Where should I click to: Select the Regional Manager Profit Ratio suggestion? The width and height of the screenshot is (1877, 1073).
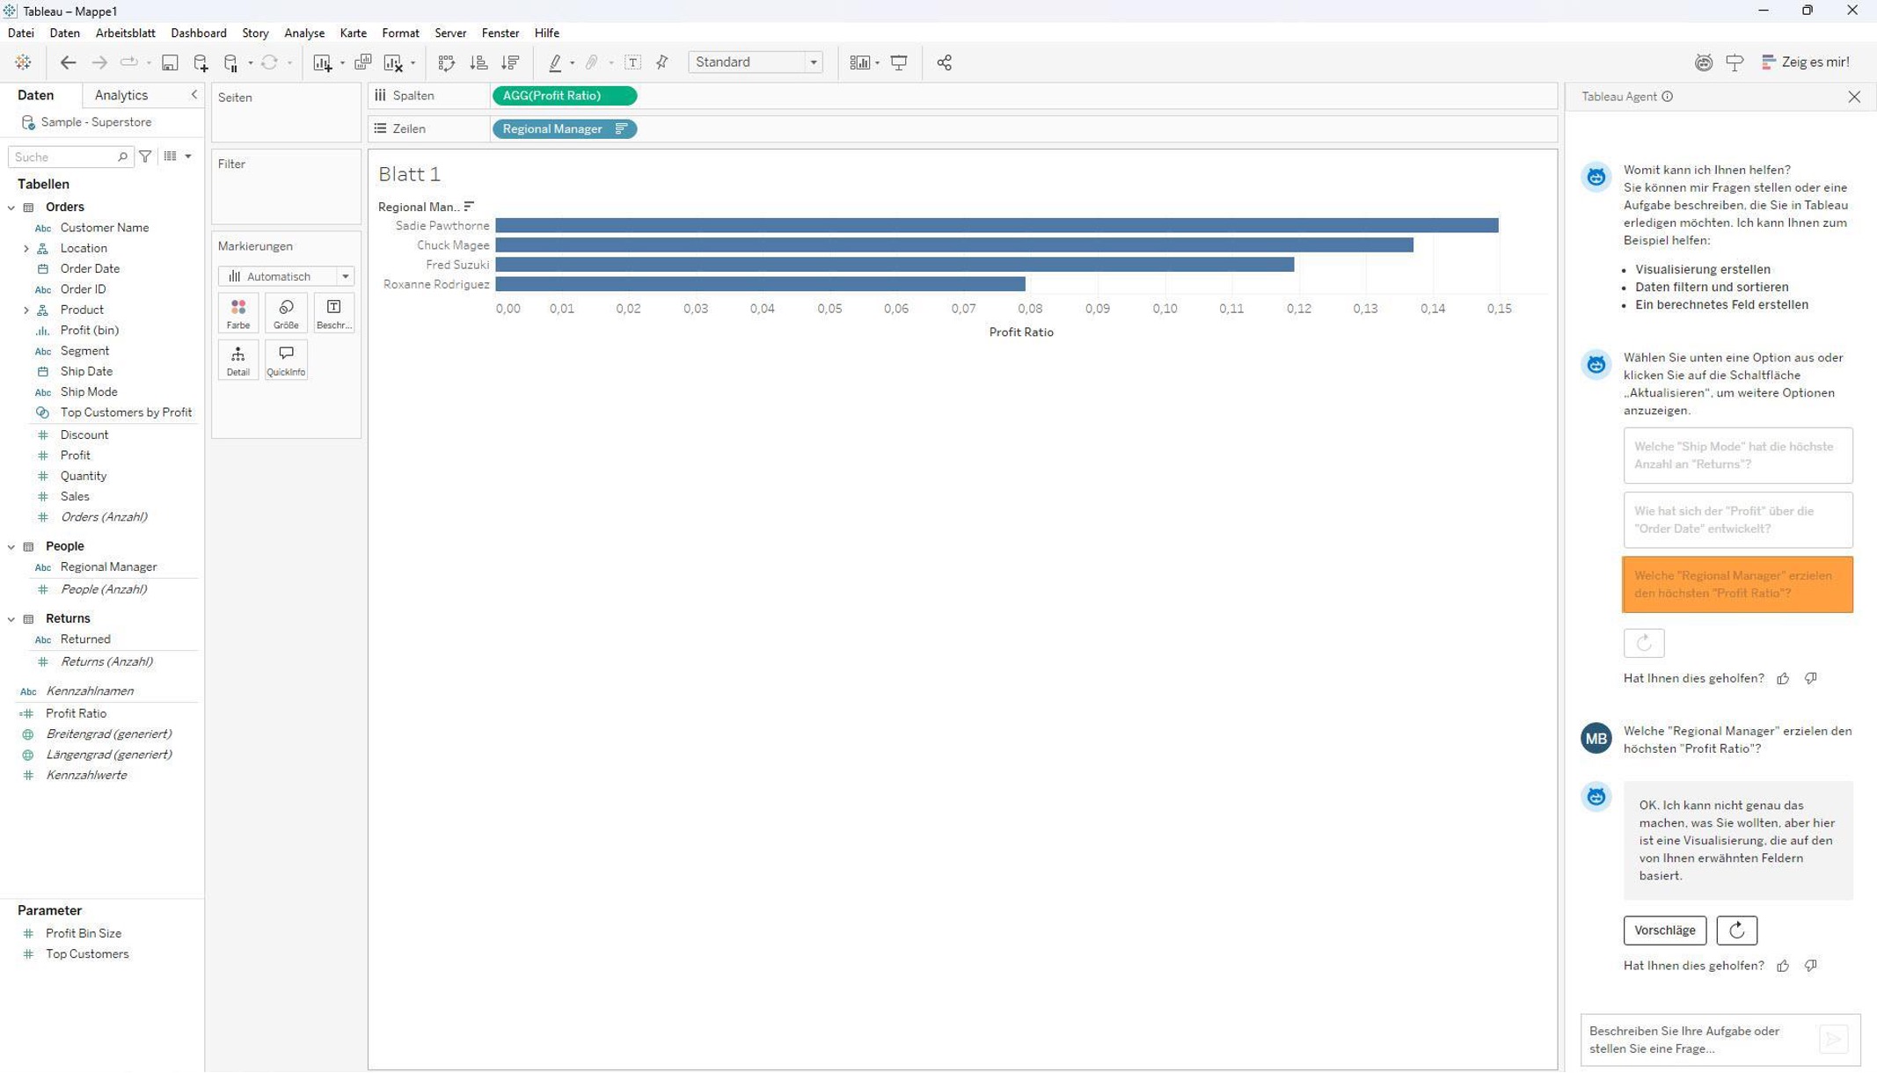click(1737, 584)
